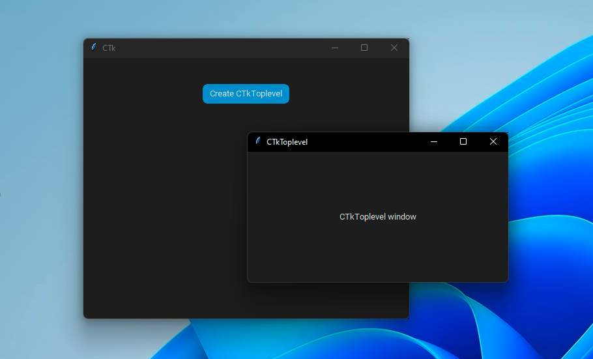
Task: Click the feather icon in CTk title bar
Action: click(93, 48)
